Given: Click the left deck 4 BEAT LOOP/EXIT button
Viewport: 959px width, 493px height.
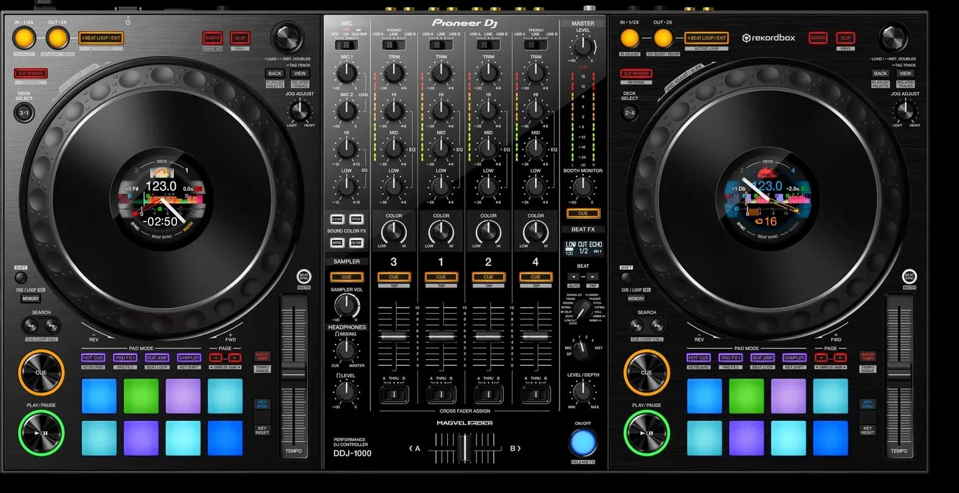Looking at the screenshot, I should coord(102,38).
